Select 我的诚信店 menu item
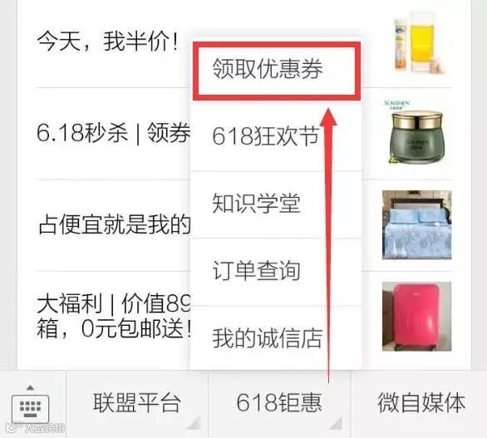This screenshot has width=487, height=438. tap(276, 338)
